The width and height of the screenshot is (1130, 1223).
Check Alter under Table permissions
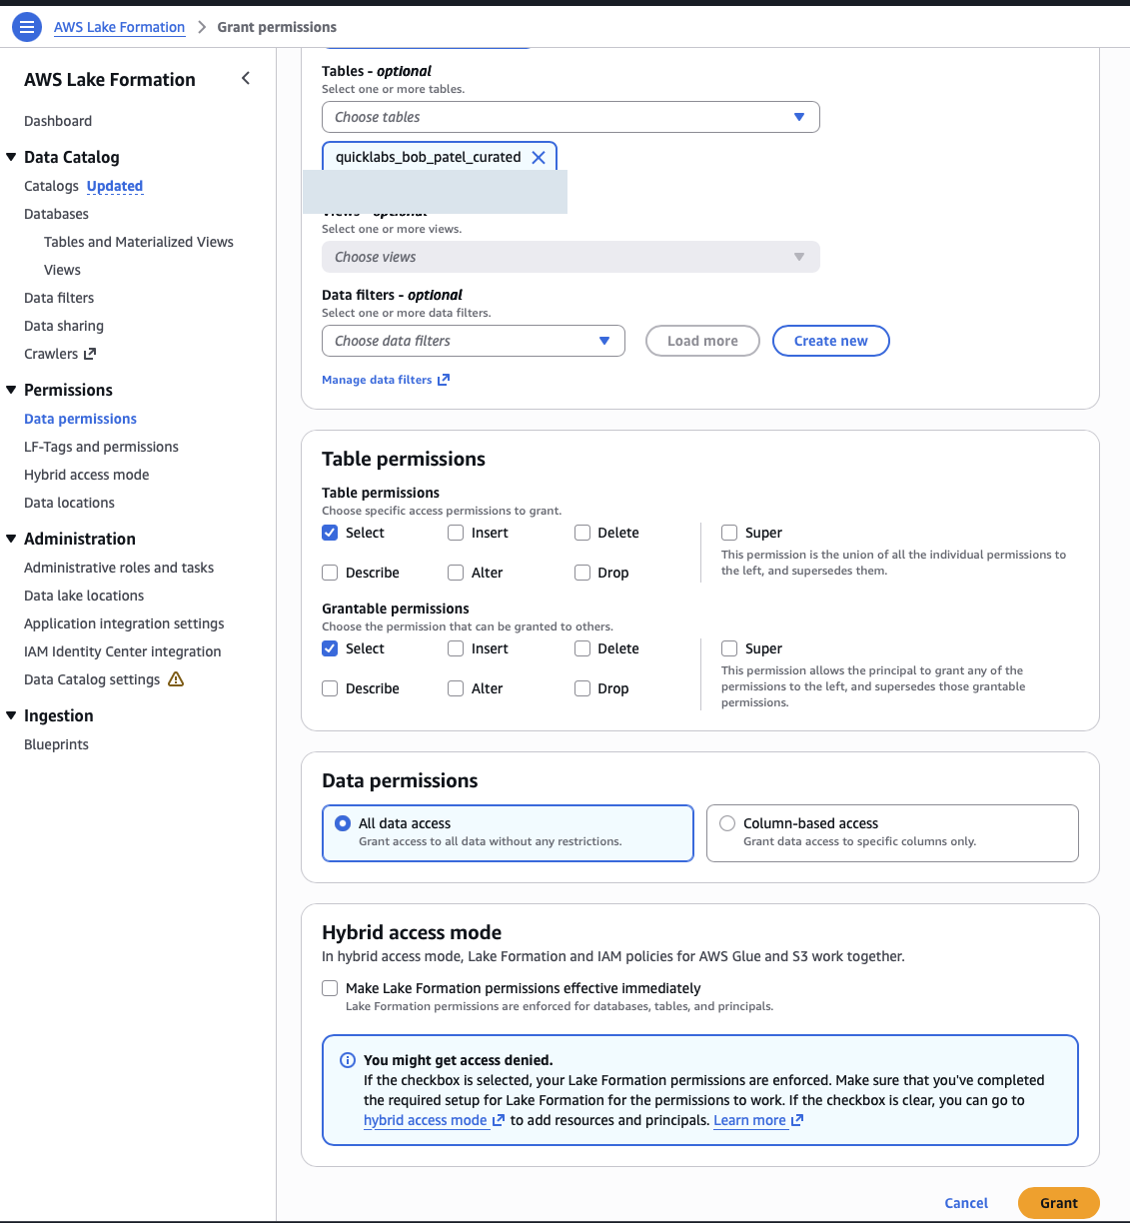(456, 573)
